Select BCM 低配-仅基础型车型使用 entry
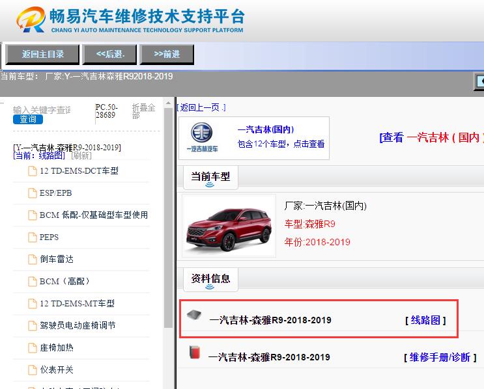Image resolution: width=484 pixels, height=389 pixels. [x=94, y=215]
